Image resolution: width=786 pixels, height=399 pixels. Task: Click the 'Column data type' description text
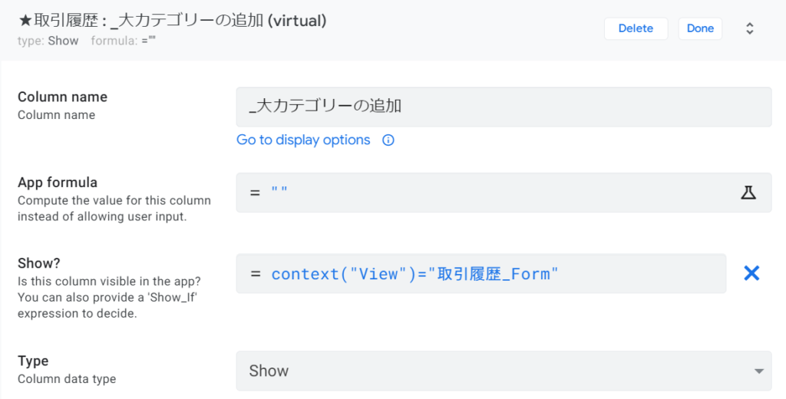pyautogui.click(x=67, y=379)
